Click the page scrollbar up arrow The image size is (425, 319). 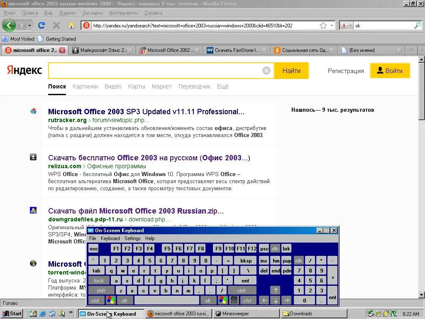(422, 59)
